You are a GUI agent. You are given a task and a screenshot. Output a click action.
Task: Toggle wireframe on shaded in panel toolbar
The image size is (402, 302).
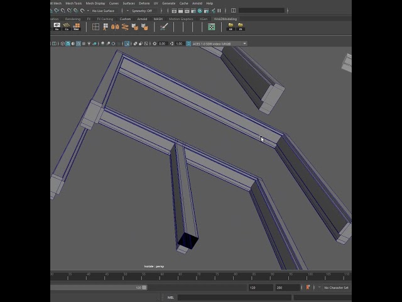(79, 43)
